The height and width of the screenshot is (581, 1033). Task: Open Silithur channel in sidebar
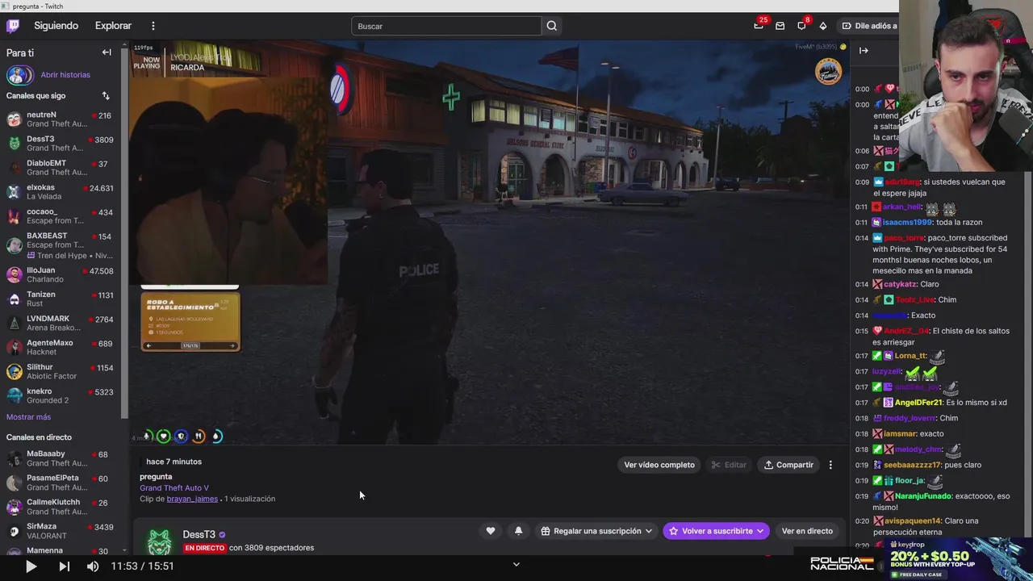click(x=59, y=372)
